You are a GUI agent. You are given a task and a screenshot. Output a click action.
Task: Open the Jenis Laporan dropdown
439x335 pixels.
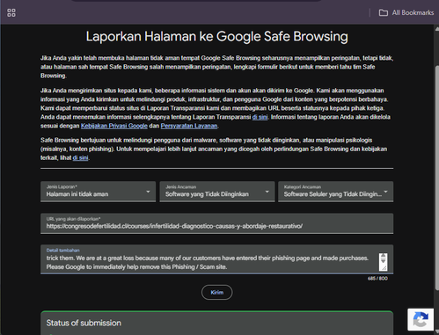click(98, 192)
